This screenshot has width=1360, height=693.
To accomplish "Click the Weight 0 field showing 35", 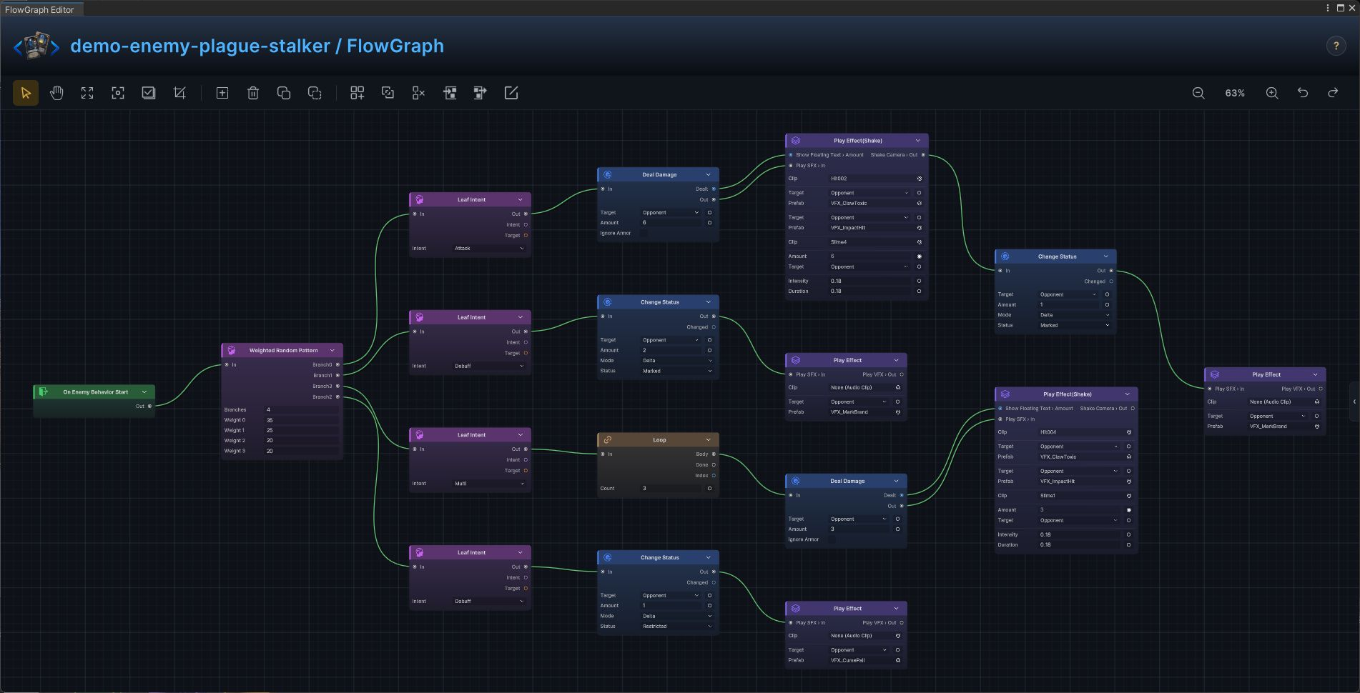I will click(302, 420).
